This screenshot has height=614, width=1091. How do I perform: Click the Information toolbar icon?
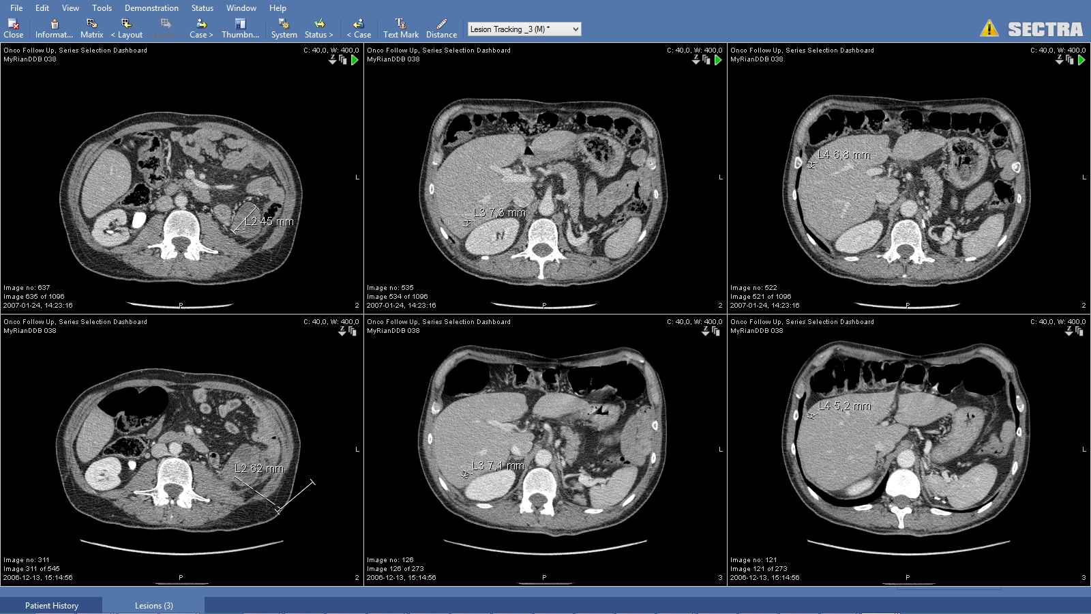(x=53, y=29)
